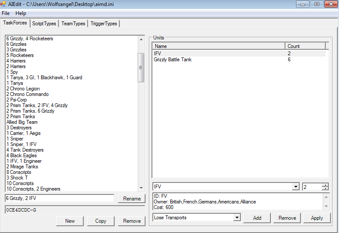Select the IFV row in Units list
339x233 pixels.
[x=239, y=54]
